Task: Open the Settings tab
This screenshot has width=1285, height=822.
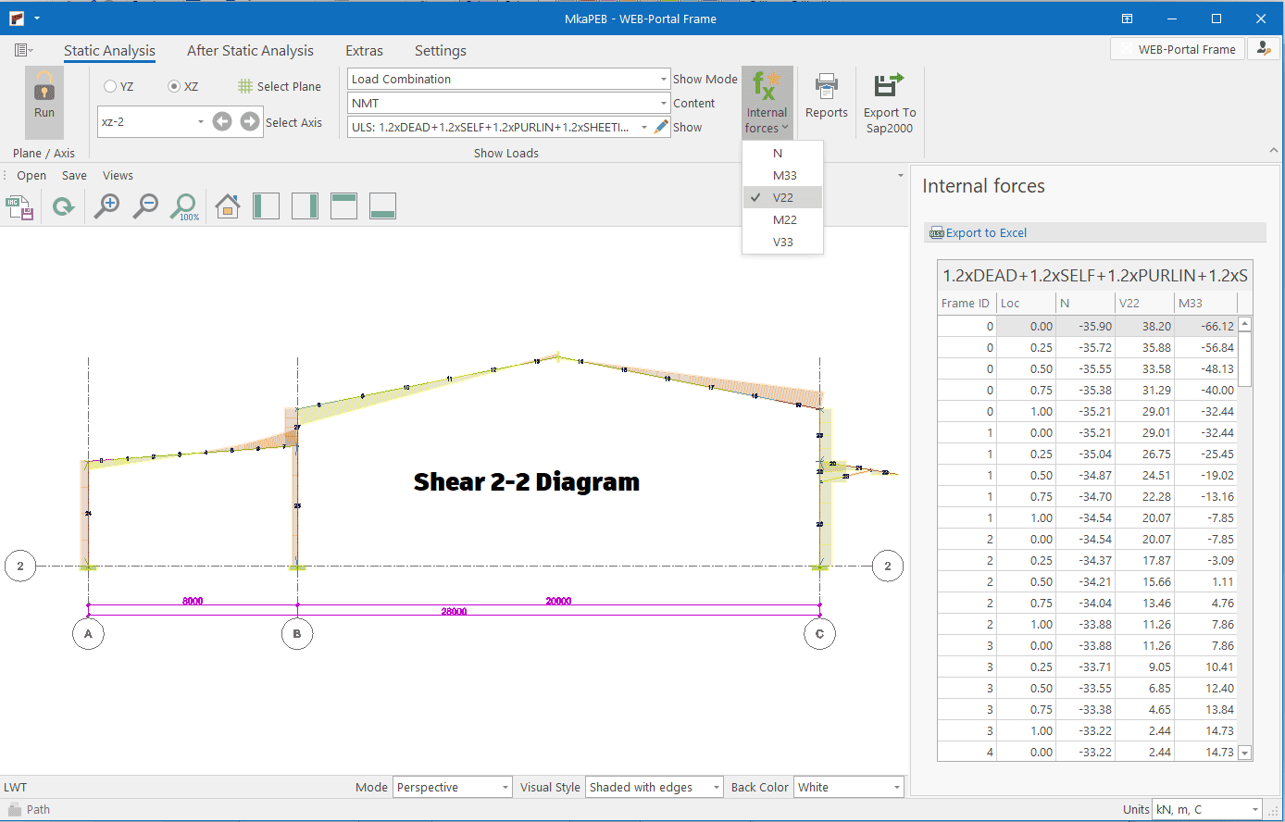Action: tap(440, 51)
